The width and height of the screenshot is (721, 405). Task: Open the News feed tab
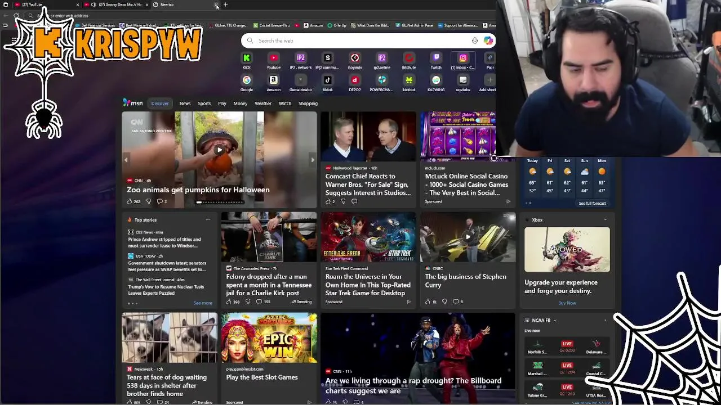[185, 103]
